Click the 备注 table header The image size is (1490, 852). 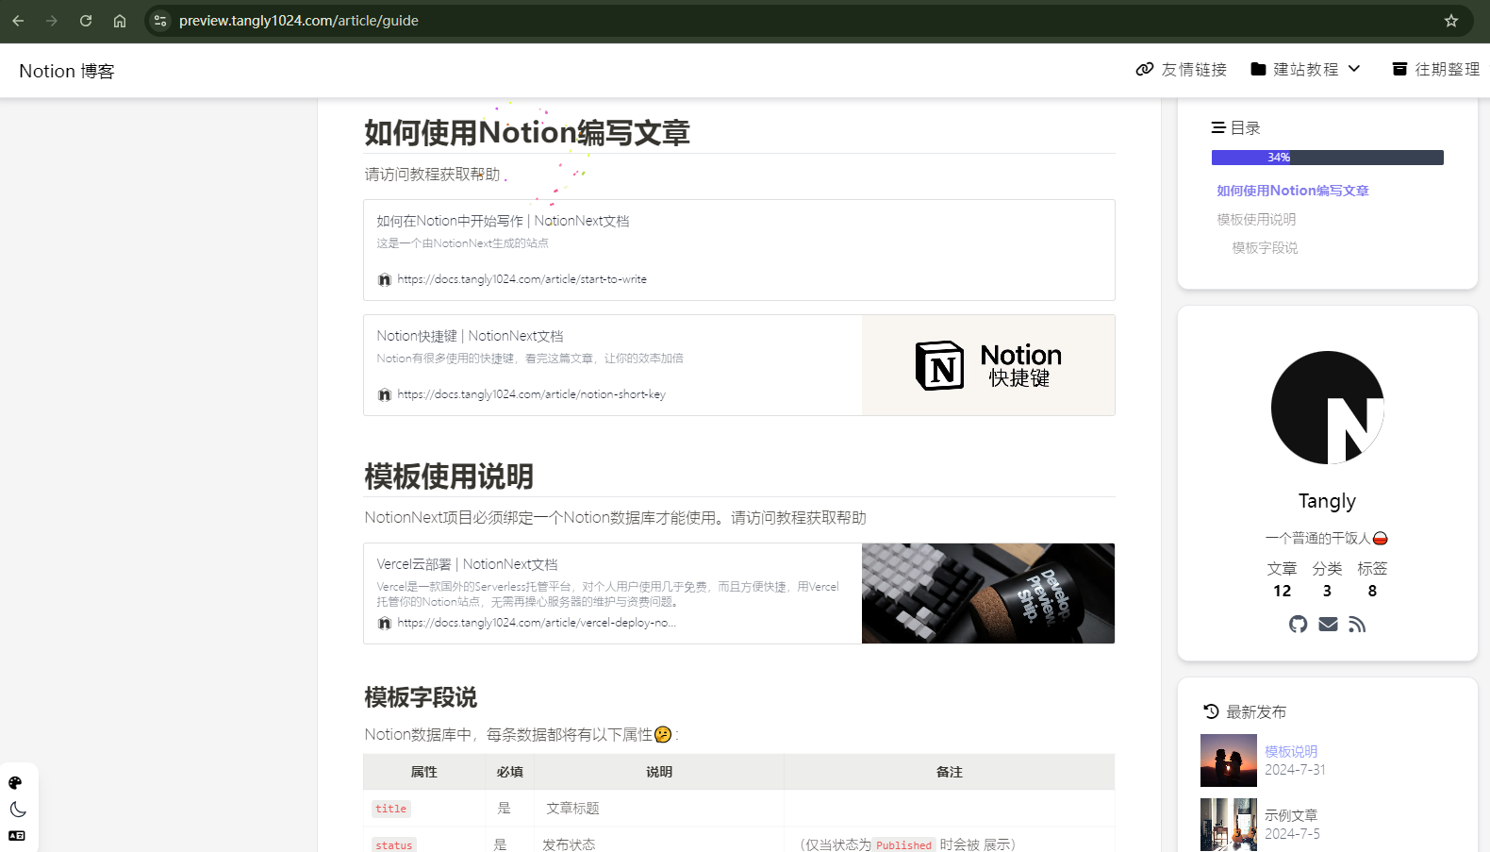coord(950,772)
